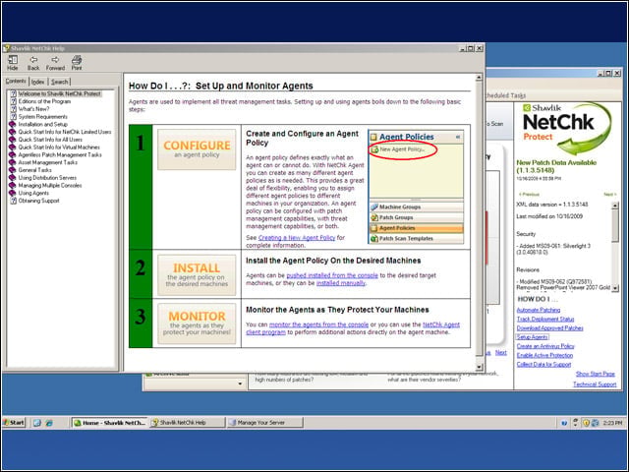The height and width of the screenshot is (472, 629).
Task: Open dropdown arrow in NetChk background window
Action: point(240,383)
